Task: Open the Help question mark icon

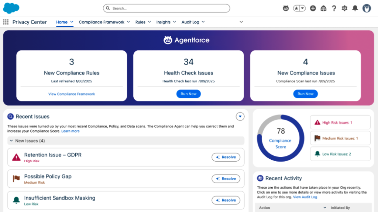Action: click(334, 8)
